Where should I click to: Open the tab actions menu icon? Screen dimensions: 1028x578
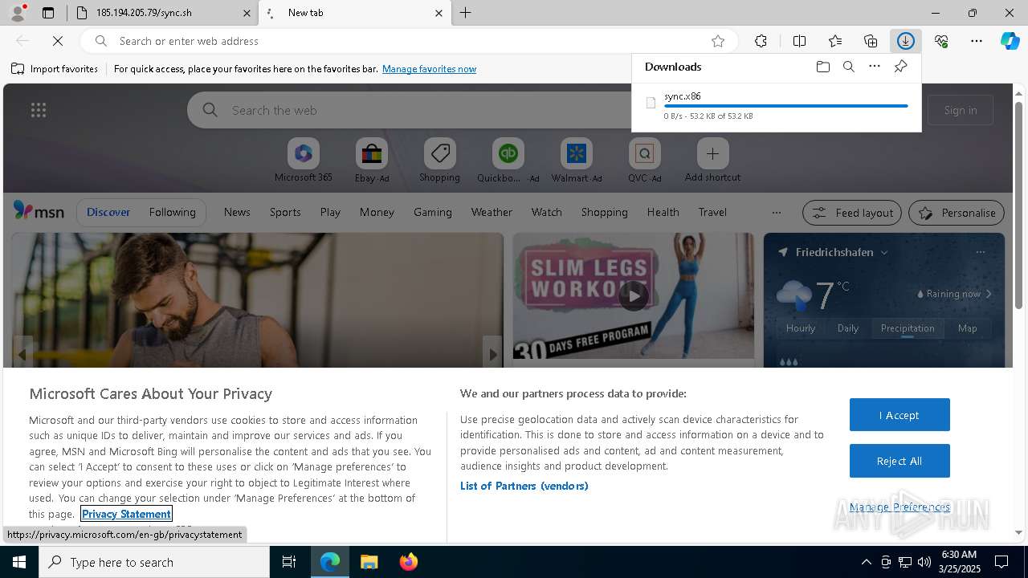(48, 13)
